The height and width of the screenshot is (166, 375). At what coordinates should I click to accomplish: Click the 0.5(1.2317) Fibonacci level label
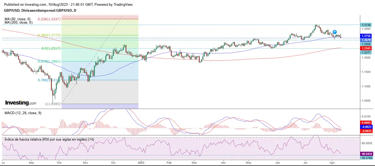click(x=51, y=49)
